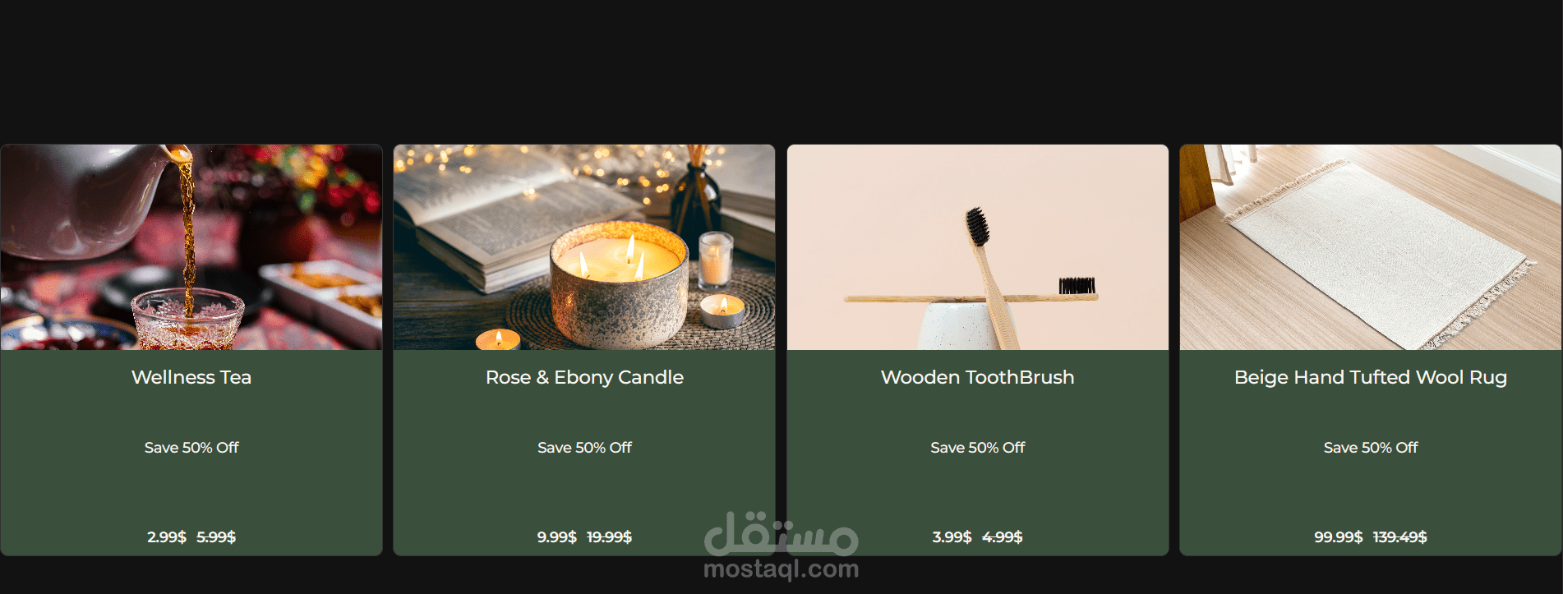The width and height of the screenshot is (1563, 594).
Task: Click the crossed-out 4.99$ price
Action: pos(1003,537)
